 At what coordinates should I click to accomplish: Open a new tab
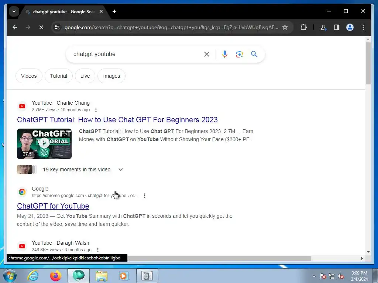pos(114,11)
